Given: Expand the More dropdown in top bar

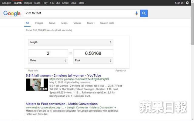Looking at the screenshot, I should (82, 3).
